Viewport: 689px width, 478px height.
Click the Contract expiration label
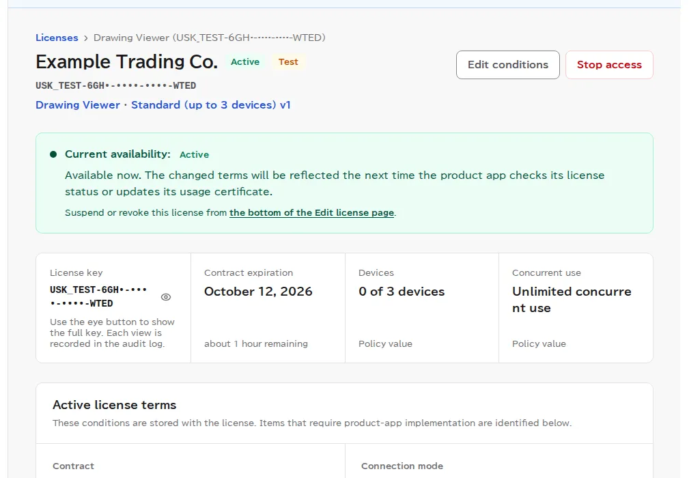[249, 273]
